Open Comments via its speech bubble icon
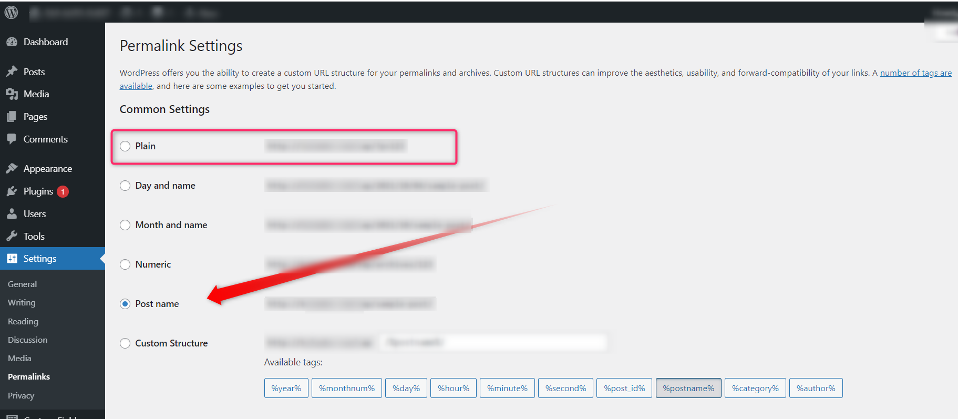 pyautogui.click(x=12, y=139)
